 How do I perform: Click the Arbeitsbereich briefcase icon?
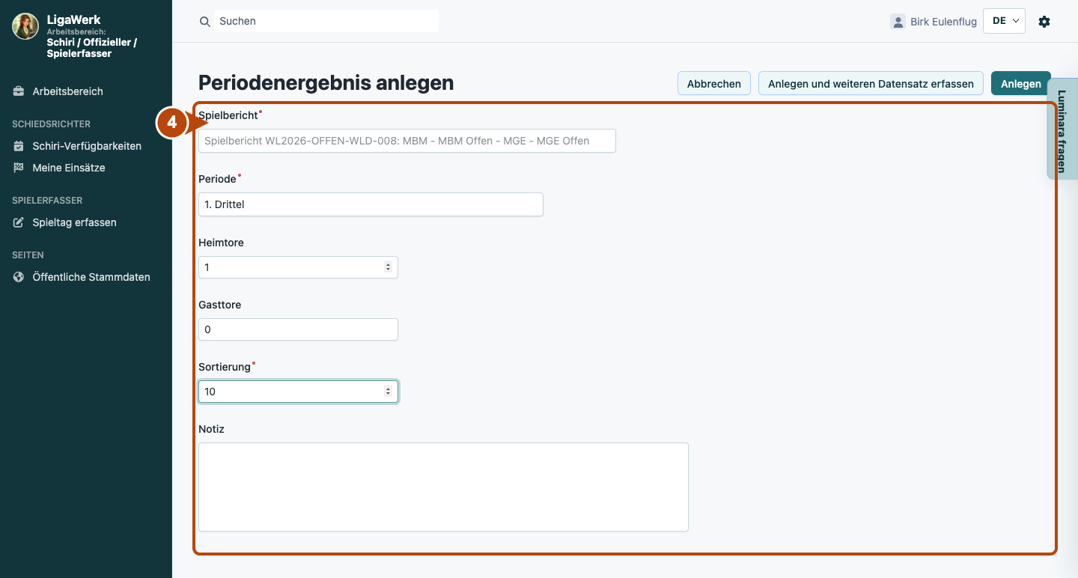coord(19,91)
